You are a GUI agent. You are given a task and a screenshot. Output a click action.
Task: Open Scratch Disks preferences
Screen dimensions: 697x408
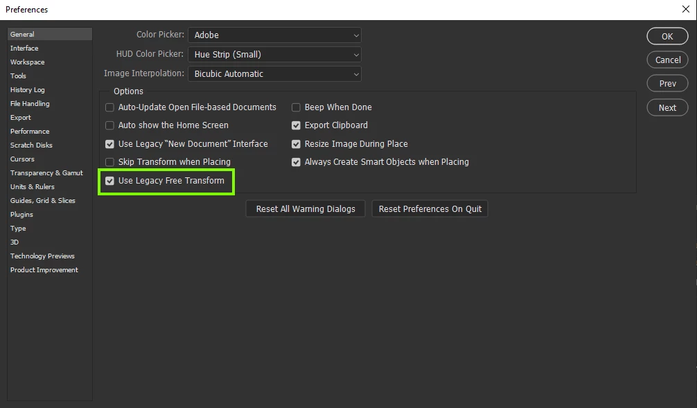point(31,145)
